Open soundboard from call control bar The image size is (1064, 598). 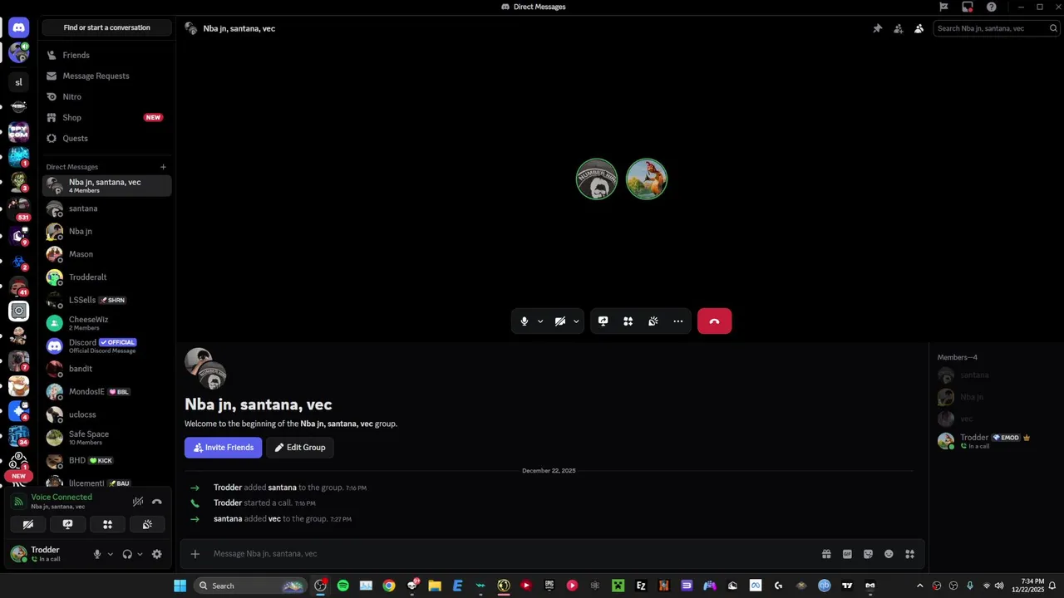point(653,321)
